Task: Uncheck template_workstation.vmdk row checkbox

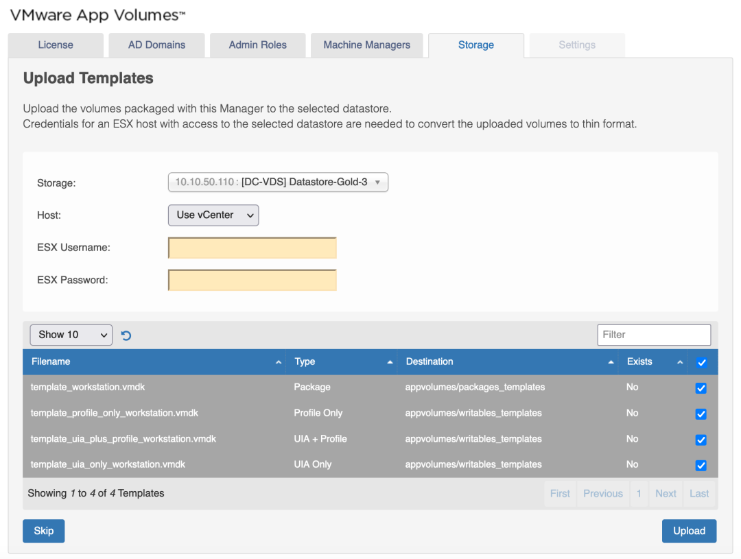Action: (x=701, y=388)
